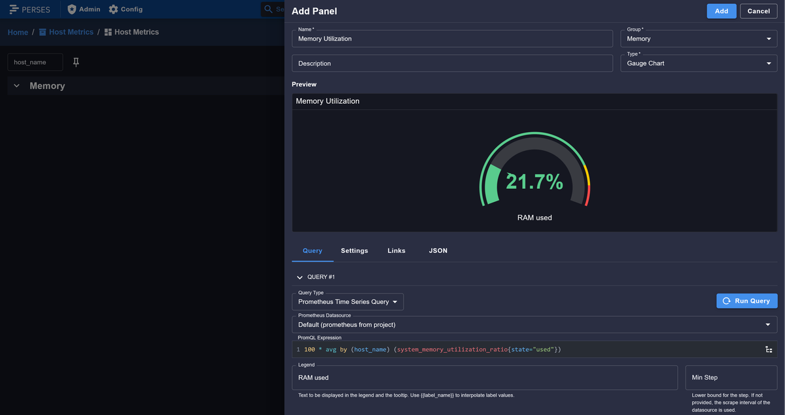Viewport: 785px width, 415px height.
Task: Click the Perses logo icon
Action: click(x=14, y=10)
